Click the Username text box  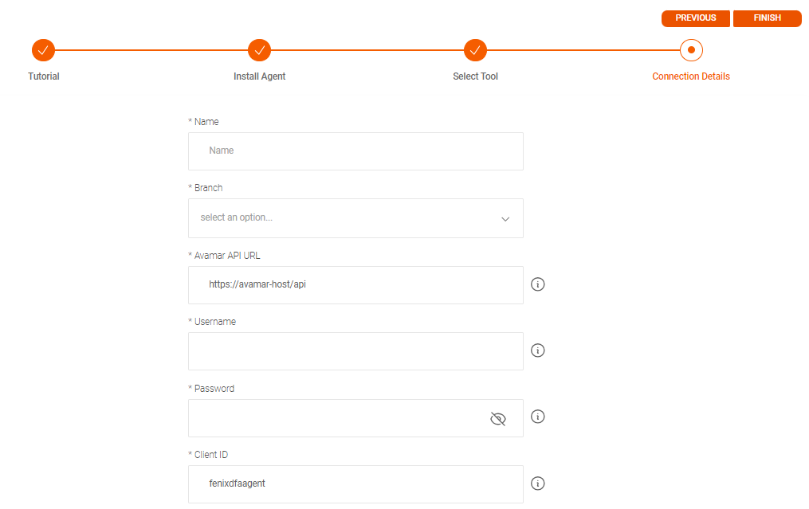point(355,351)
